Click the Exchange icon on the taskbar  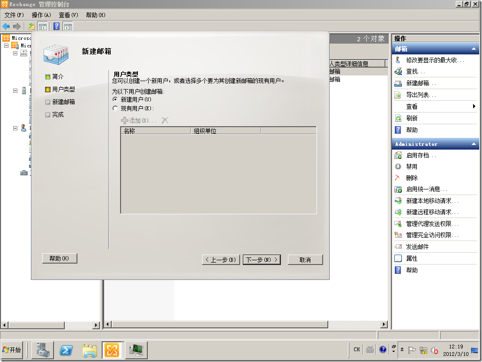tap(111, 349)
